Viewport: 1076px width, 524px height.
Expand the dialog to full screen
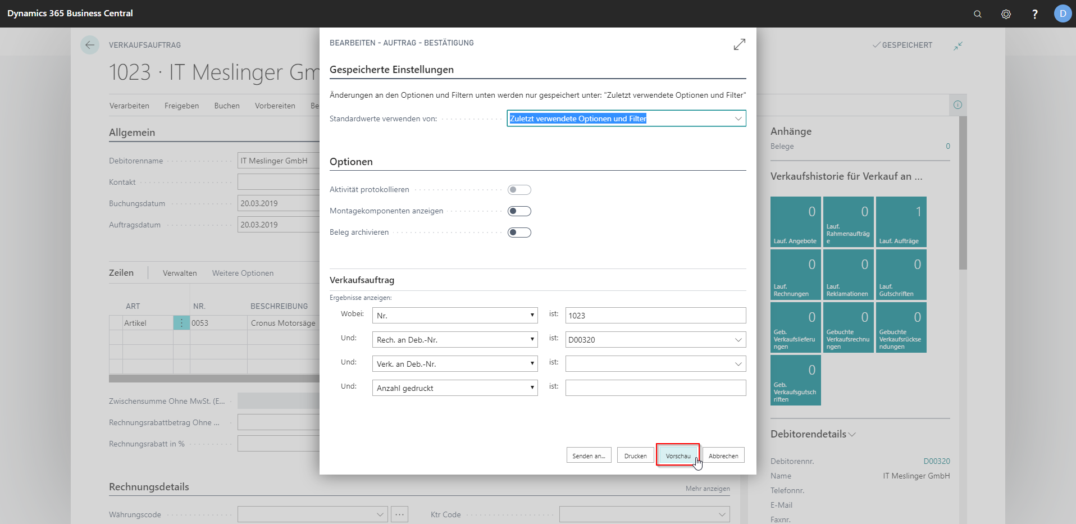[x=740, y=44]
